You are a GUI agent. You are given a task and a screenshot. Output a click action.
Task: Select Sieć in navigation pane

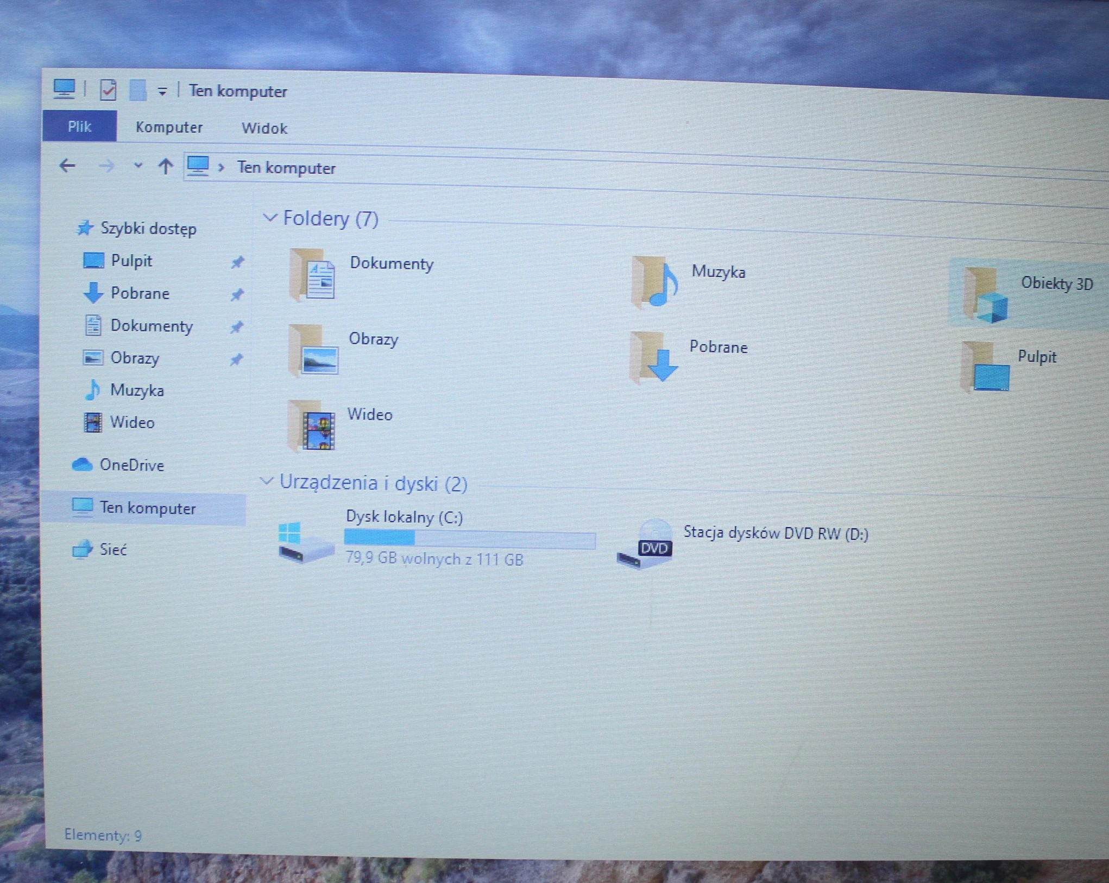click(113, 550)
